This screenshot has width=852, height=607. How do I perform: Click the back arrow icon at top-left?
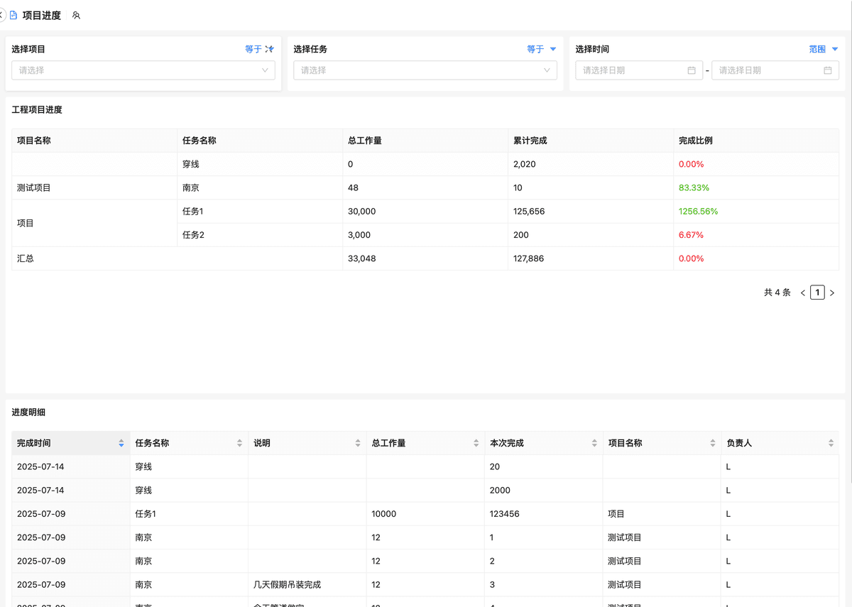tap(2, 15)
